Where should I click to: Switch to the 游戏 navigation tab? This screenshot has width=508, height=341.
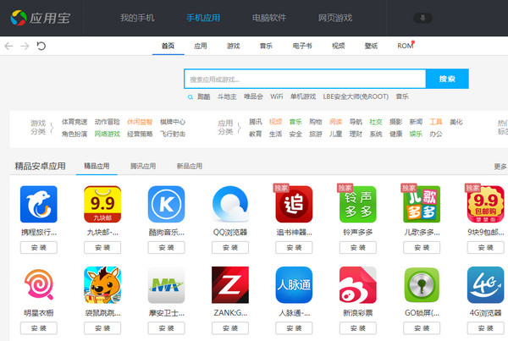(234, 46)
